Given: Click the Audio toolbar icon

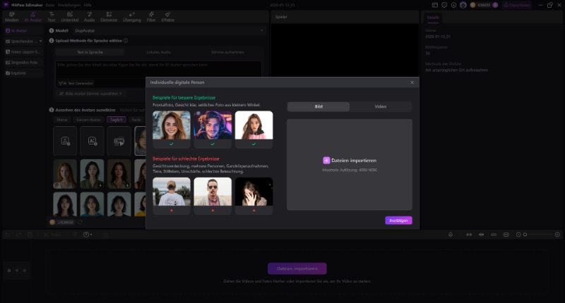Looking at the screenshot, I should [89, 16].
